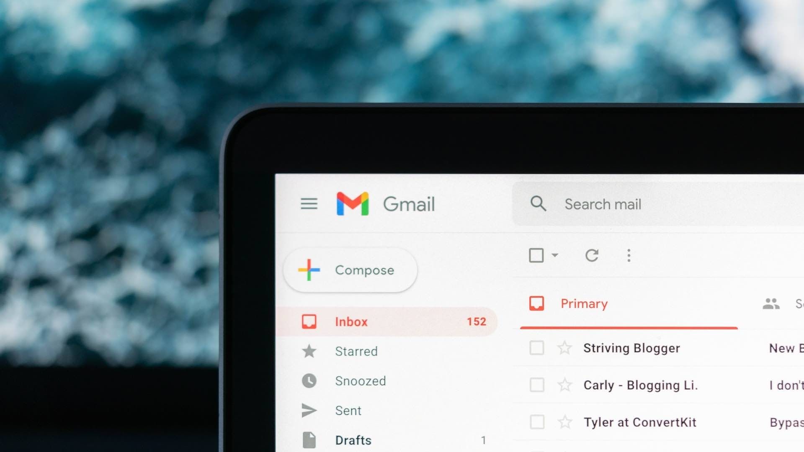Click the refresh inbox button
The height and width of the screenshot is (452, 804).
tap(592, 255)
